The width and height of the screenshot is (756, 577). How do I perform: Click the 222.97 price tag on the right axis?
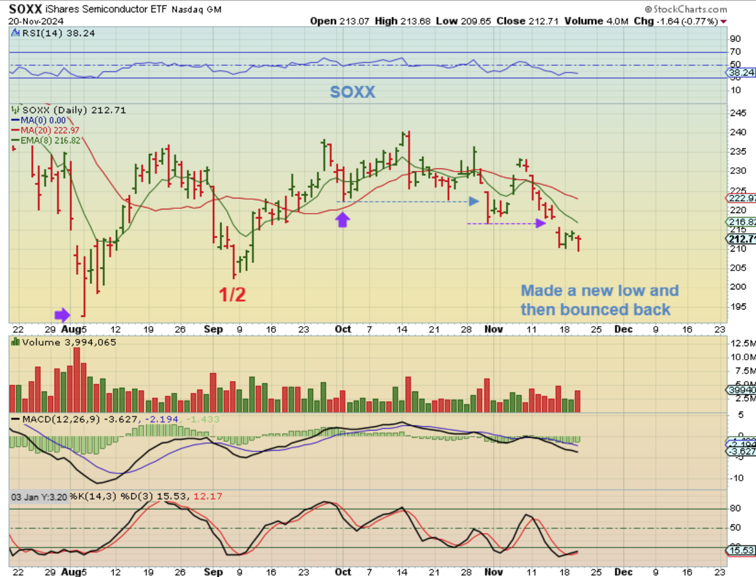tap(741, 198)
